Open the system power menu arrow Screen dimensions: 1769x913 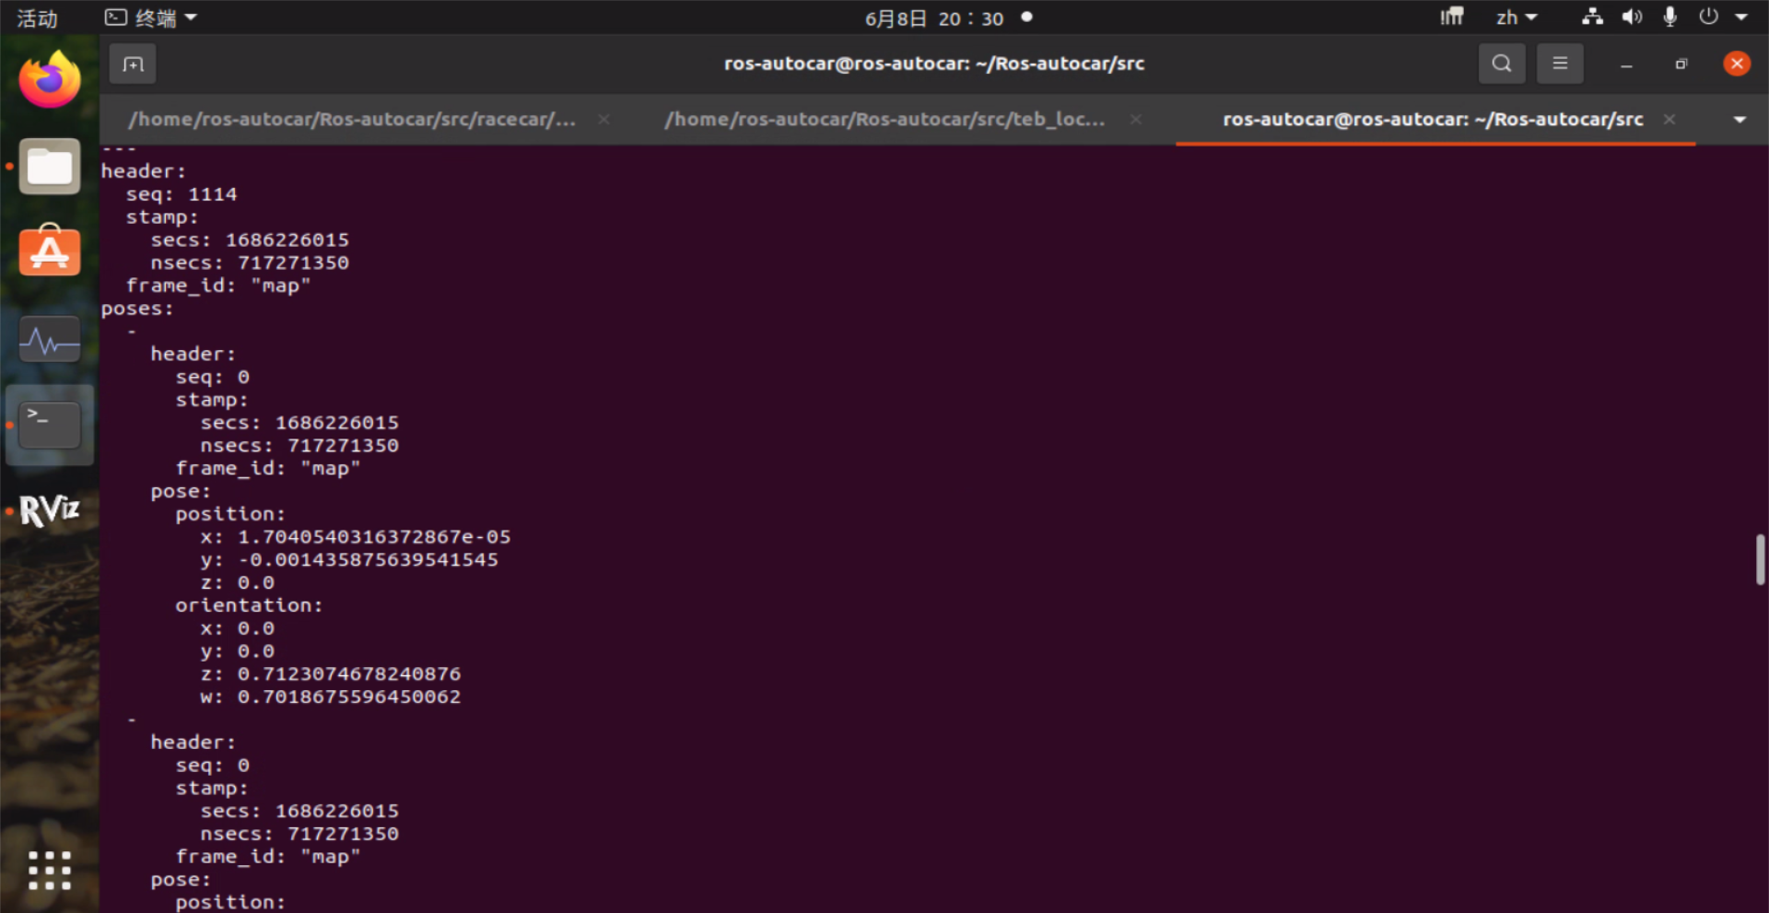click(x=1740, y=18)
